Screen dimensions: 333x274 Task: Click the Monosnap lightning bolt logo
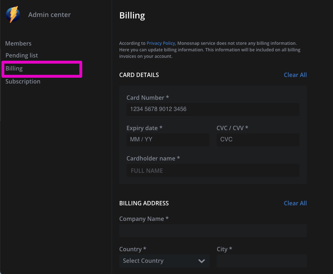coord(13,15)
